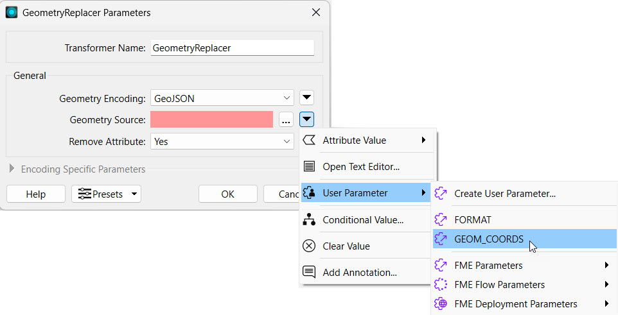Click the FME Flow Parameters icon

click(441, 284)
